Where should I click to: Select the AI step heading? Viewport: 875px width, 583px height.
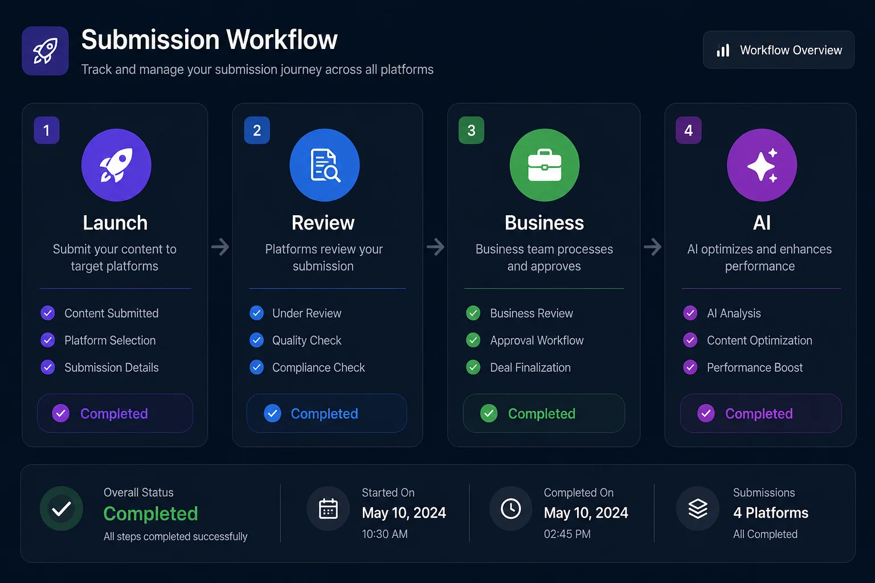coord(762,223)
